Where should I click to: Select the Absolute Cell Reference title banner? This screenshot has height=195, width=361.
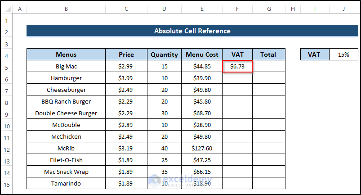192,31
